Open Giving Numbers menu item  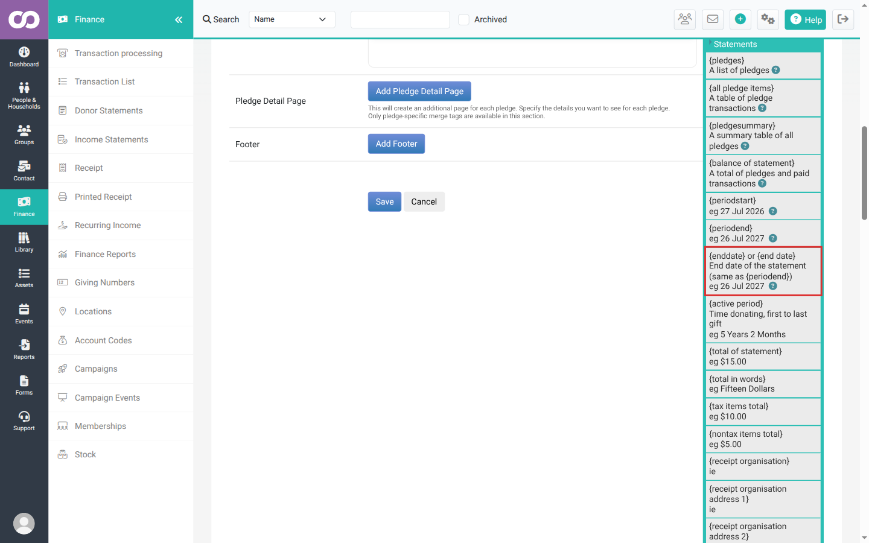(x=121, y=282)
